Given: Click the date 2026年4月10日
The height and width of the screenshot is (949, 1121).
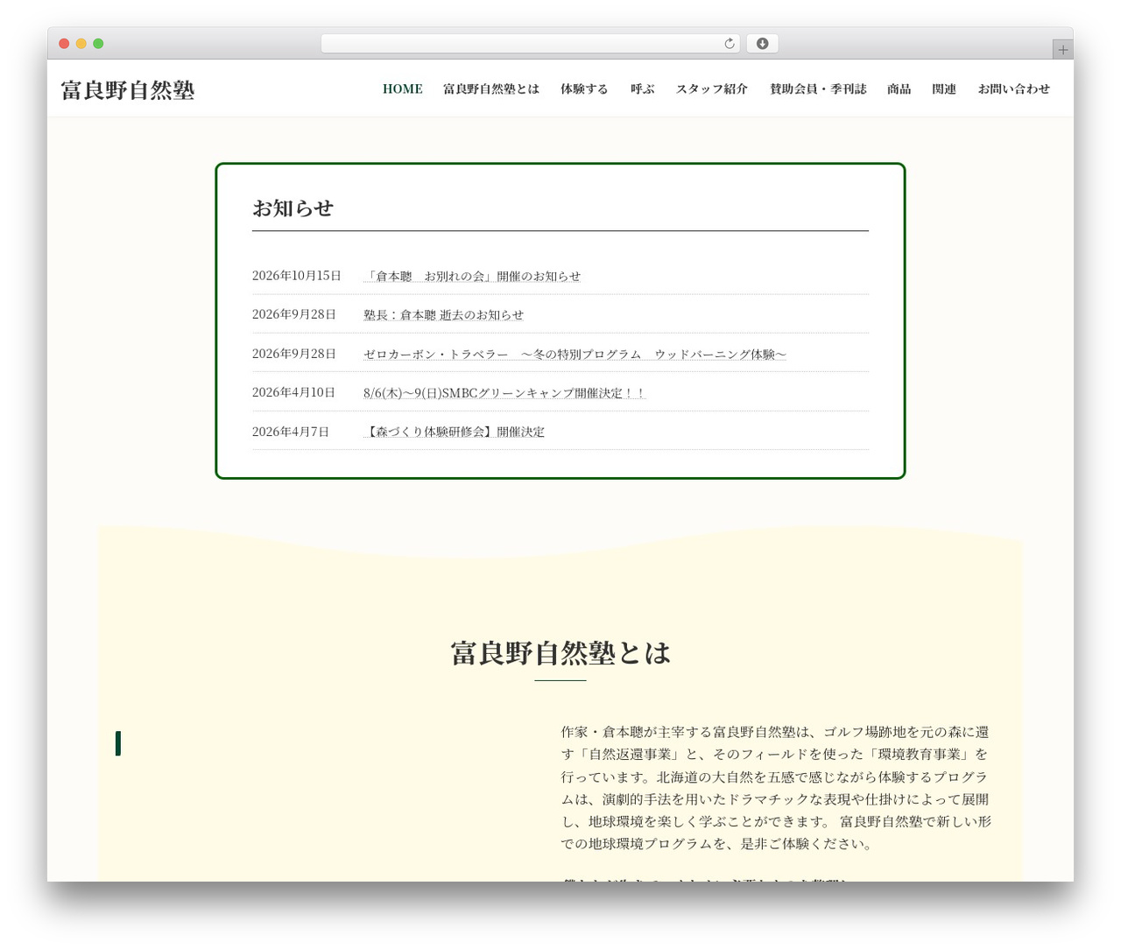Looking at the screenshot, I should [x=293, y=392].
